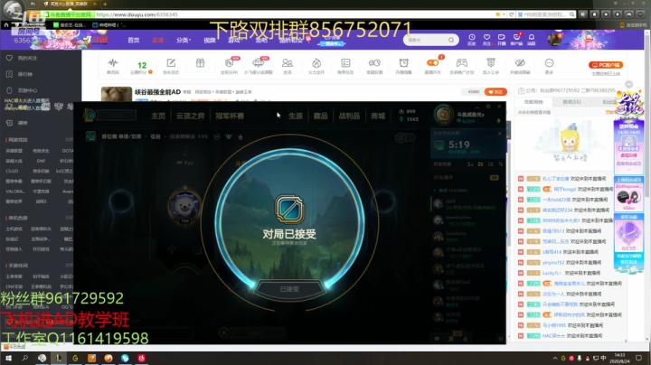The height and width of the screenshot is (365, 651).
Task: Click the browser address bar URL
Action: [x=137, y=14]
